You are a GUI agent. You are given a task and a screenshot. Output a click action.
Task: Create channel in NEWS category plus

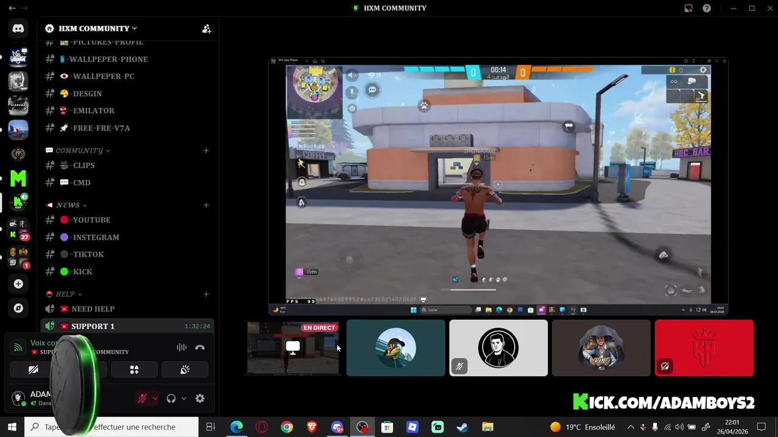click(x=206, y=205)
